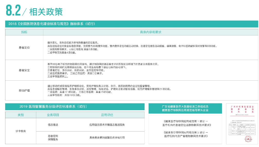The image size is (259, 147).
Task: Select 应用信息技术开展信息推送服务 evaluation text
Action: coord(107,125)
